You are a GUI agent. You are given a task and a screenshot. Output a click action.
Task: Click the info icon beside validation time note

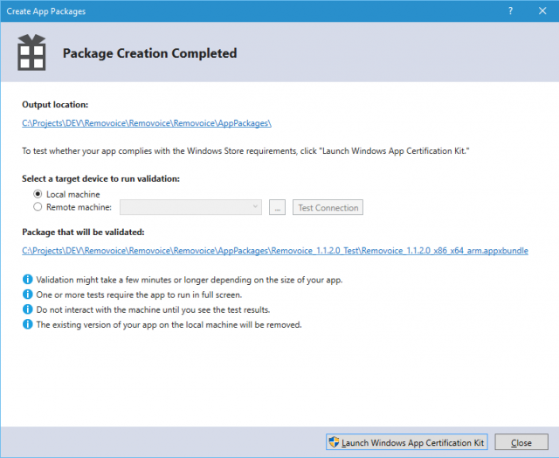[27, 280]
